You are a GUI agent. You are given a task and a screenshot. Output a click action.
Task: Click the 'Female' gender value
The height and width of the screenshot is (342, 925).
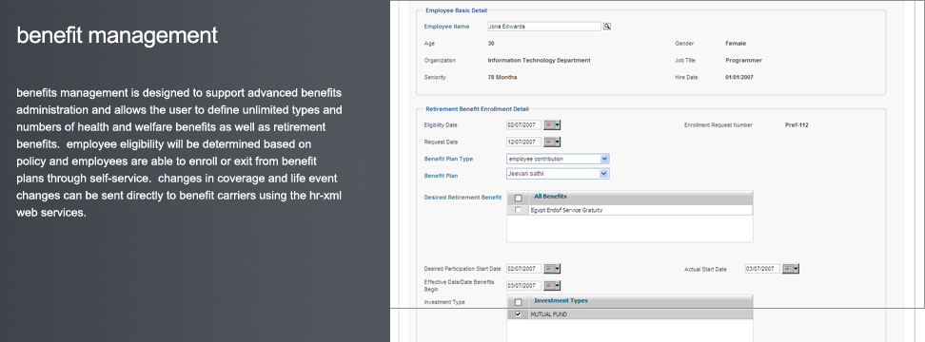click(x=736, y=43)
